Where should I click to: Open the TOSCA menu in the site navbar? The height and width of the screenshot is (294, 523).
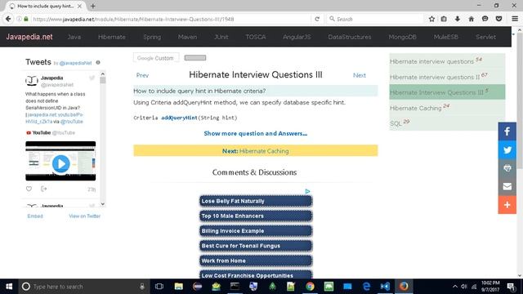click(x=256, y=37)
